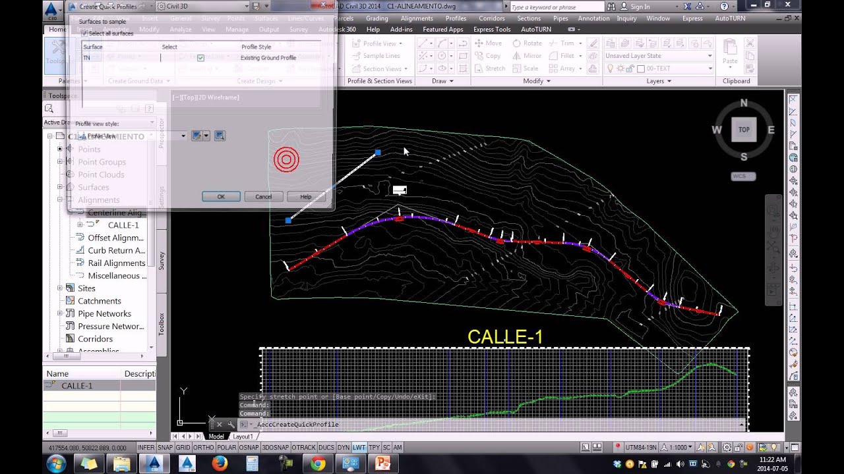Viewport: 844px width, 474px height.
Task: Select the CALLE-1 alignment in Toolspace tree
Action: 123,225
